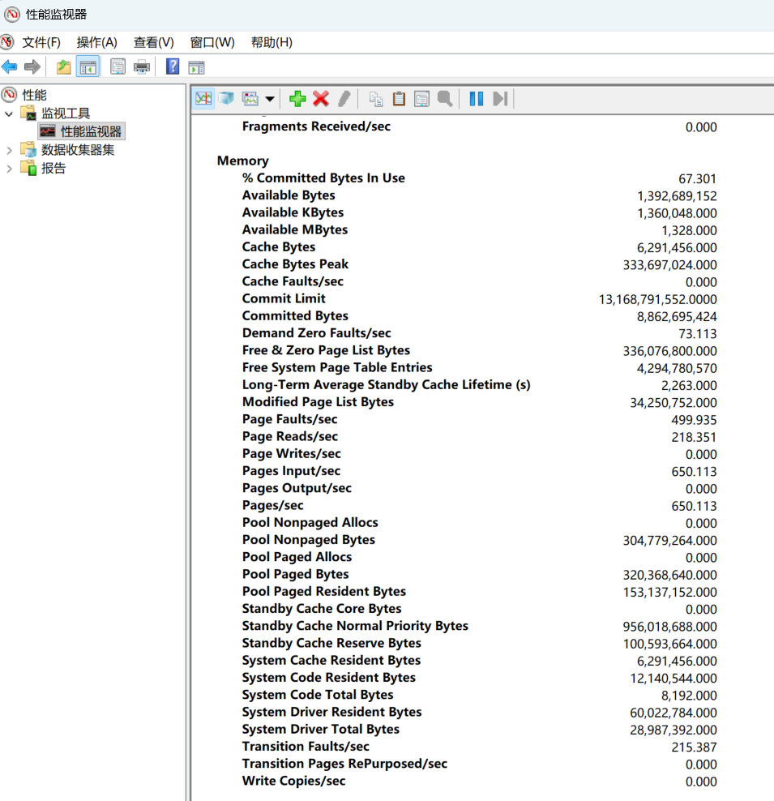This screenshot has height=801, width=774.
Task: Open the 帮助(H) menu
Action: click(272, 42)
